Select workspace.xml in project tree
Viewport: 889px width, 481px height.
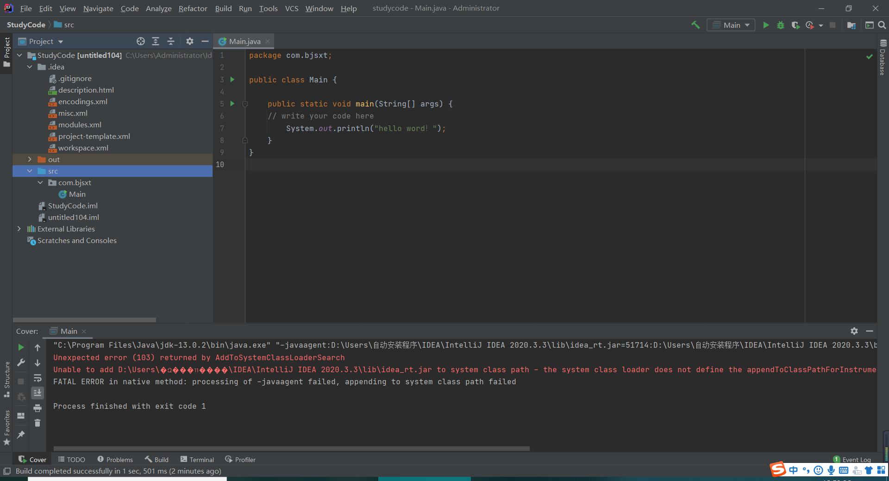pos(83,148)
